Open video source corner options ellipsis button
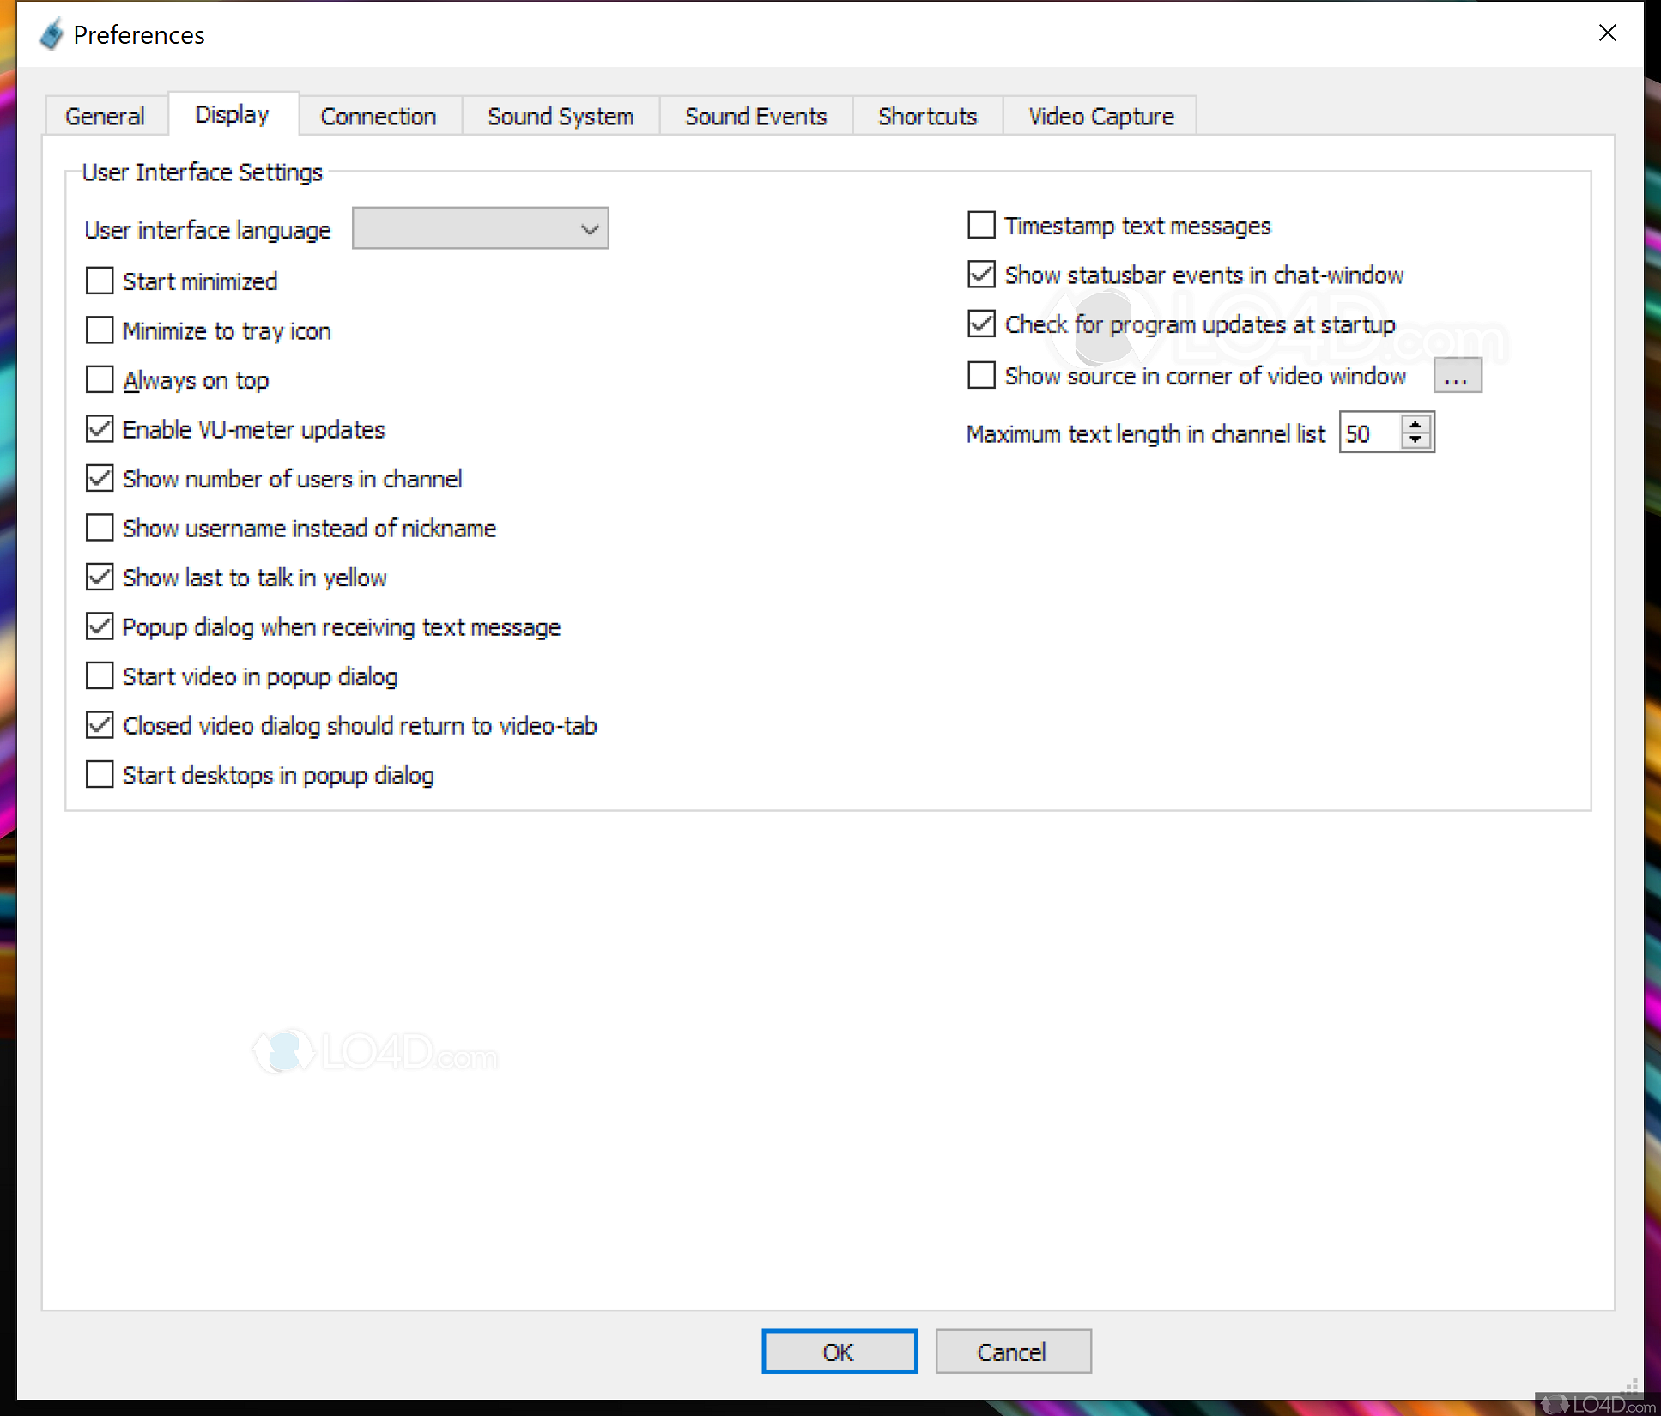The height and width of the screenshot is (1416, 1661). (x=1457, y=376)
